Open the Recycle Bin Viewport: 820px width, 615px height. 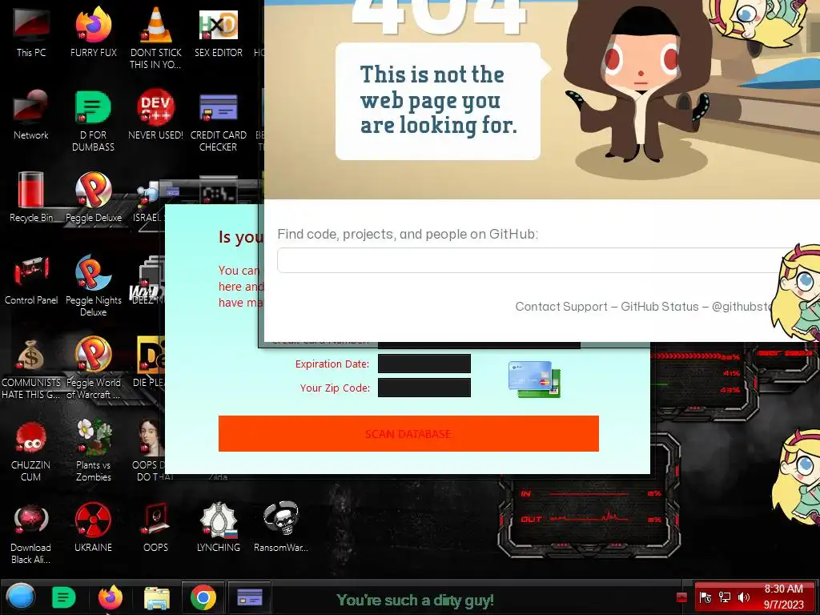click(31, 197)
